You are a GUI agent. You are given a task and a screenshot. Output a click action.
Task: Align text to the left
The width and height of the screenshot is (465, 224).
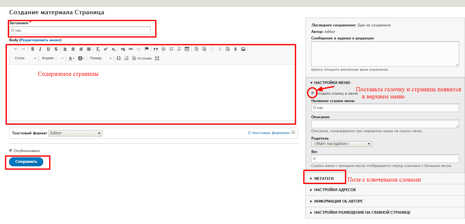point(65,49)
